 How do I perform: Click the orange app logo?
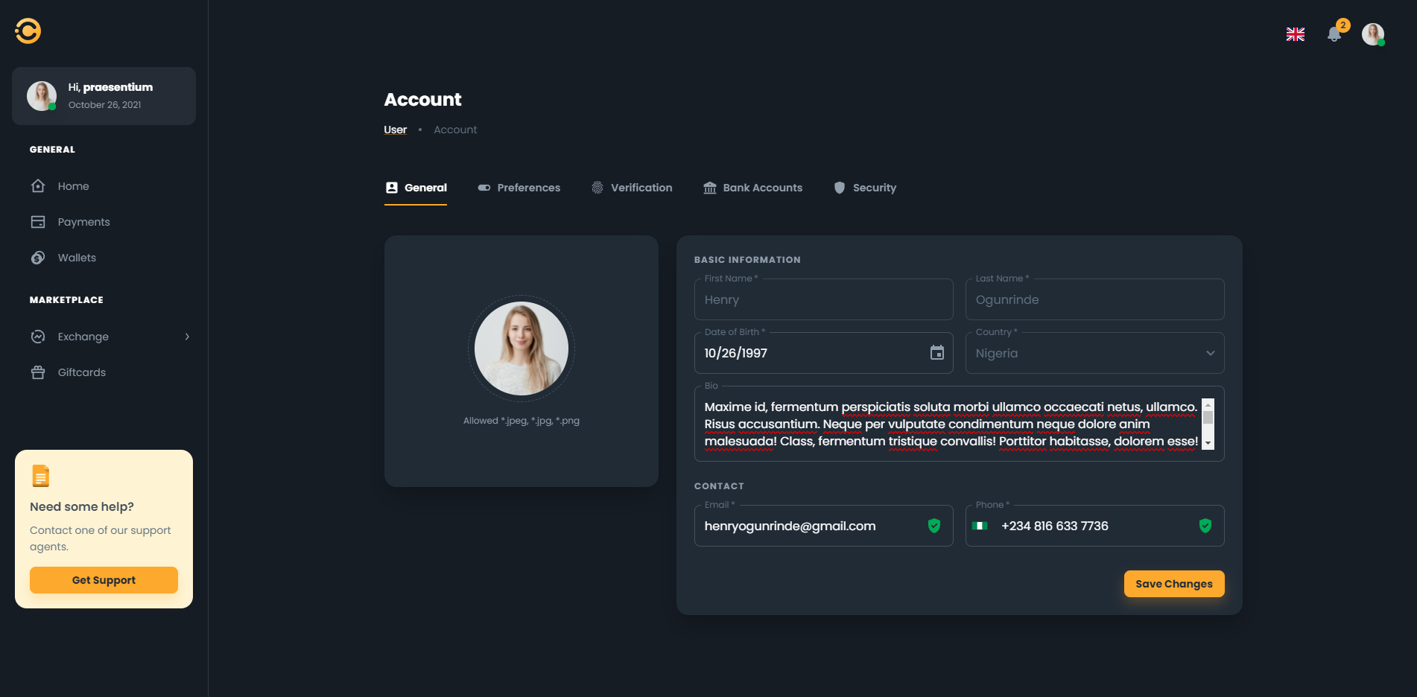(28, 31)
